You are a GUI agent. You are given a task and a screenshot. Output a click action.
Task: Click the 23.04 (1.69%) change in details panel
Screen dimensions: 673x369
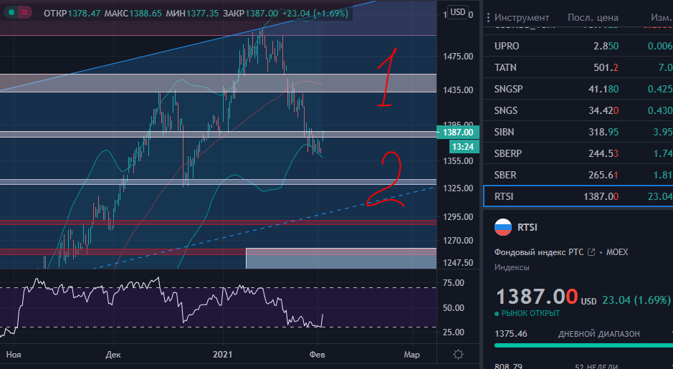tap(636, 300)
